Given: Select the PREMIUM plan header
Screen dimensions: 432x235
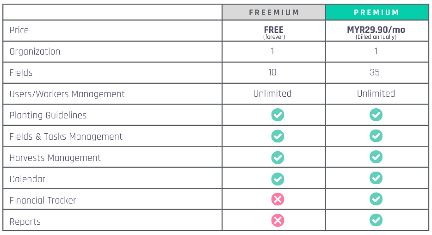Looking at the screenshot, I should click(x=377, y=12).
